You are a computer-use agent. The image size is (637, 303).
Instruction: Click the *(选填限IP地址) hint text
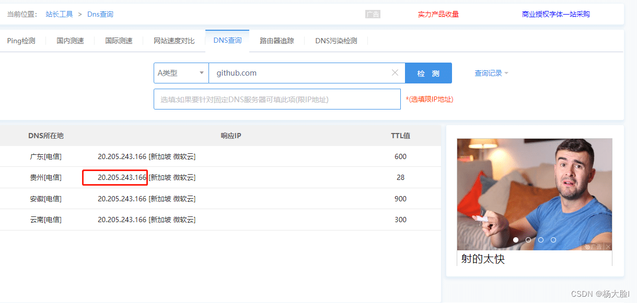(430, 99)
